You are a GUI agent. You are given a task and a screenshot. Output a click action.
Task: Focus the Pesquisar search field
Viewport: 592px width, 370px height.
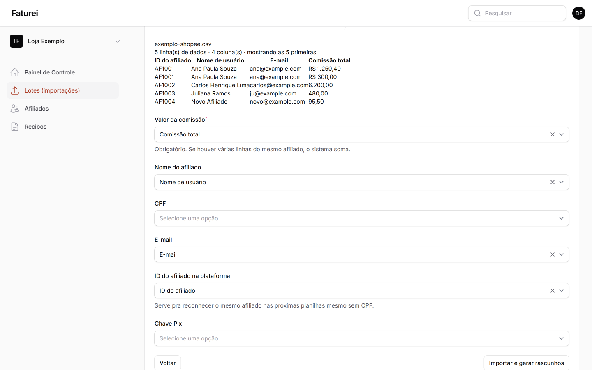pyautogui.click(x=517, y=13)
